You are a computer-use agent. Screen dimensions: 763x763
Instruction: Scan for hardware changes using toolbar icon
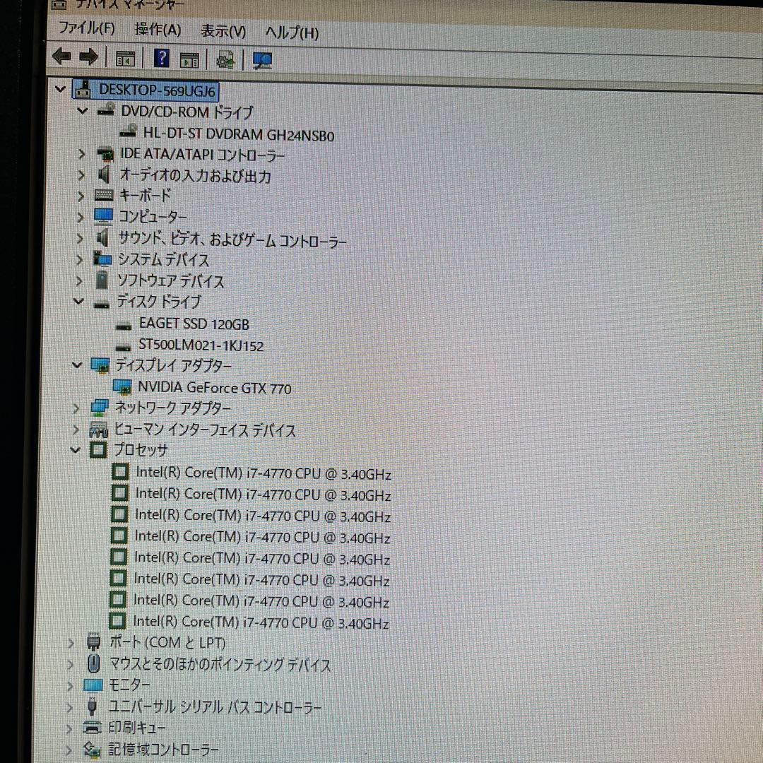tap(261, 59)
